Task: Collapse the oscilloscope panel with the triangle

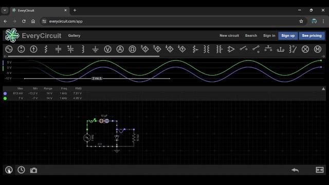Action: click(x=323, y=89)
